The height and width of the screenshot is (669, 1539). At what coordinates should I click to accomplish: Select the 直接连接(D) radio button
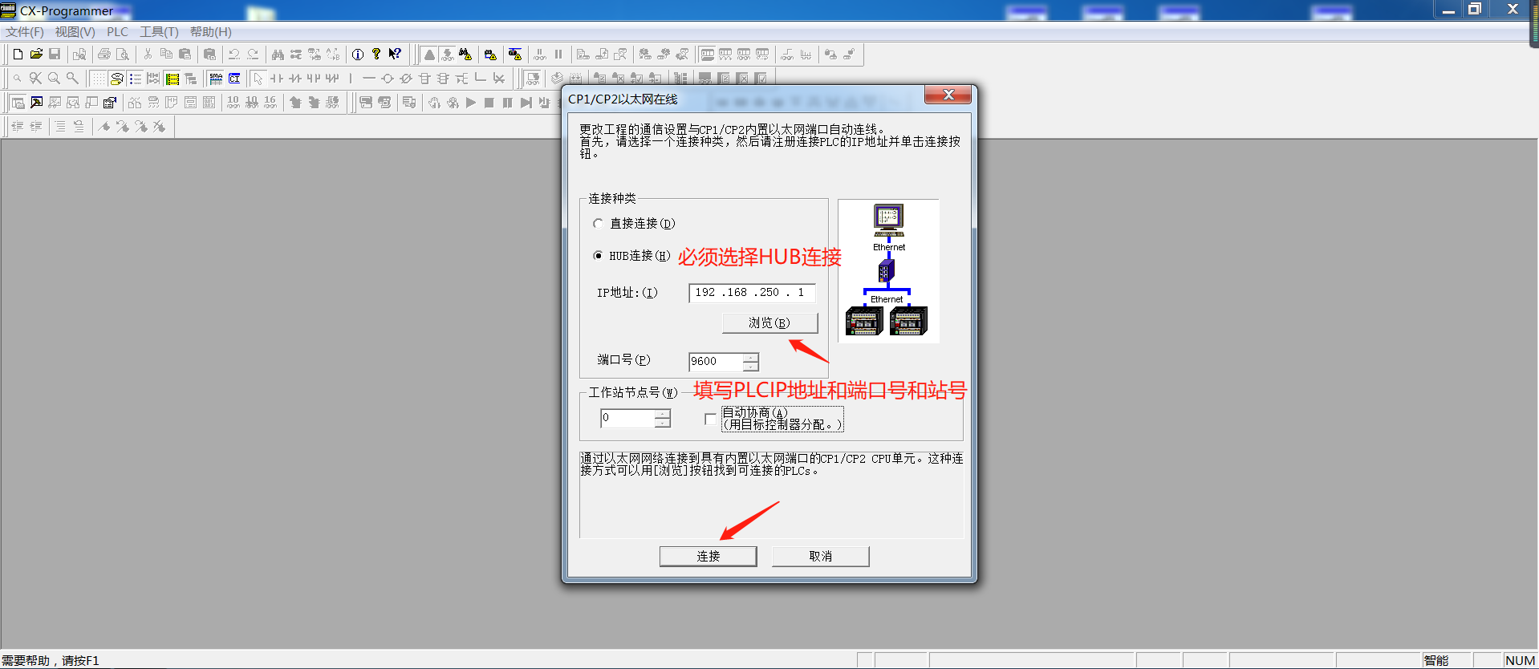598,224
